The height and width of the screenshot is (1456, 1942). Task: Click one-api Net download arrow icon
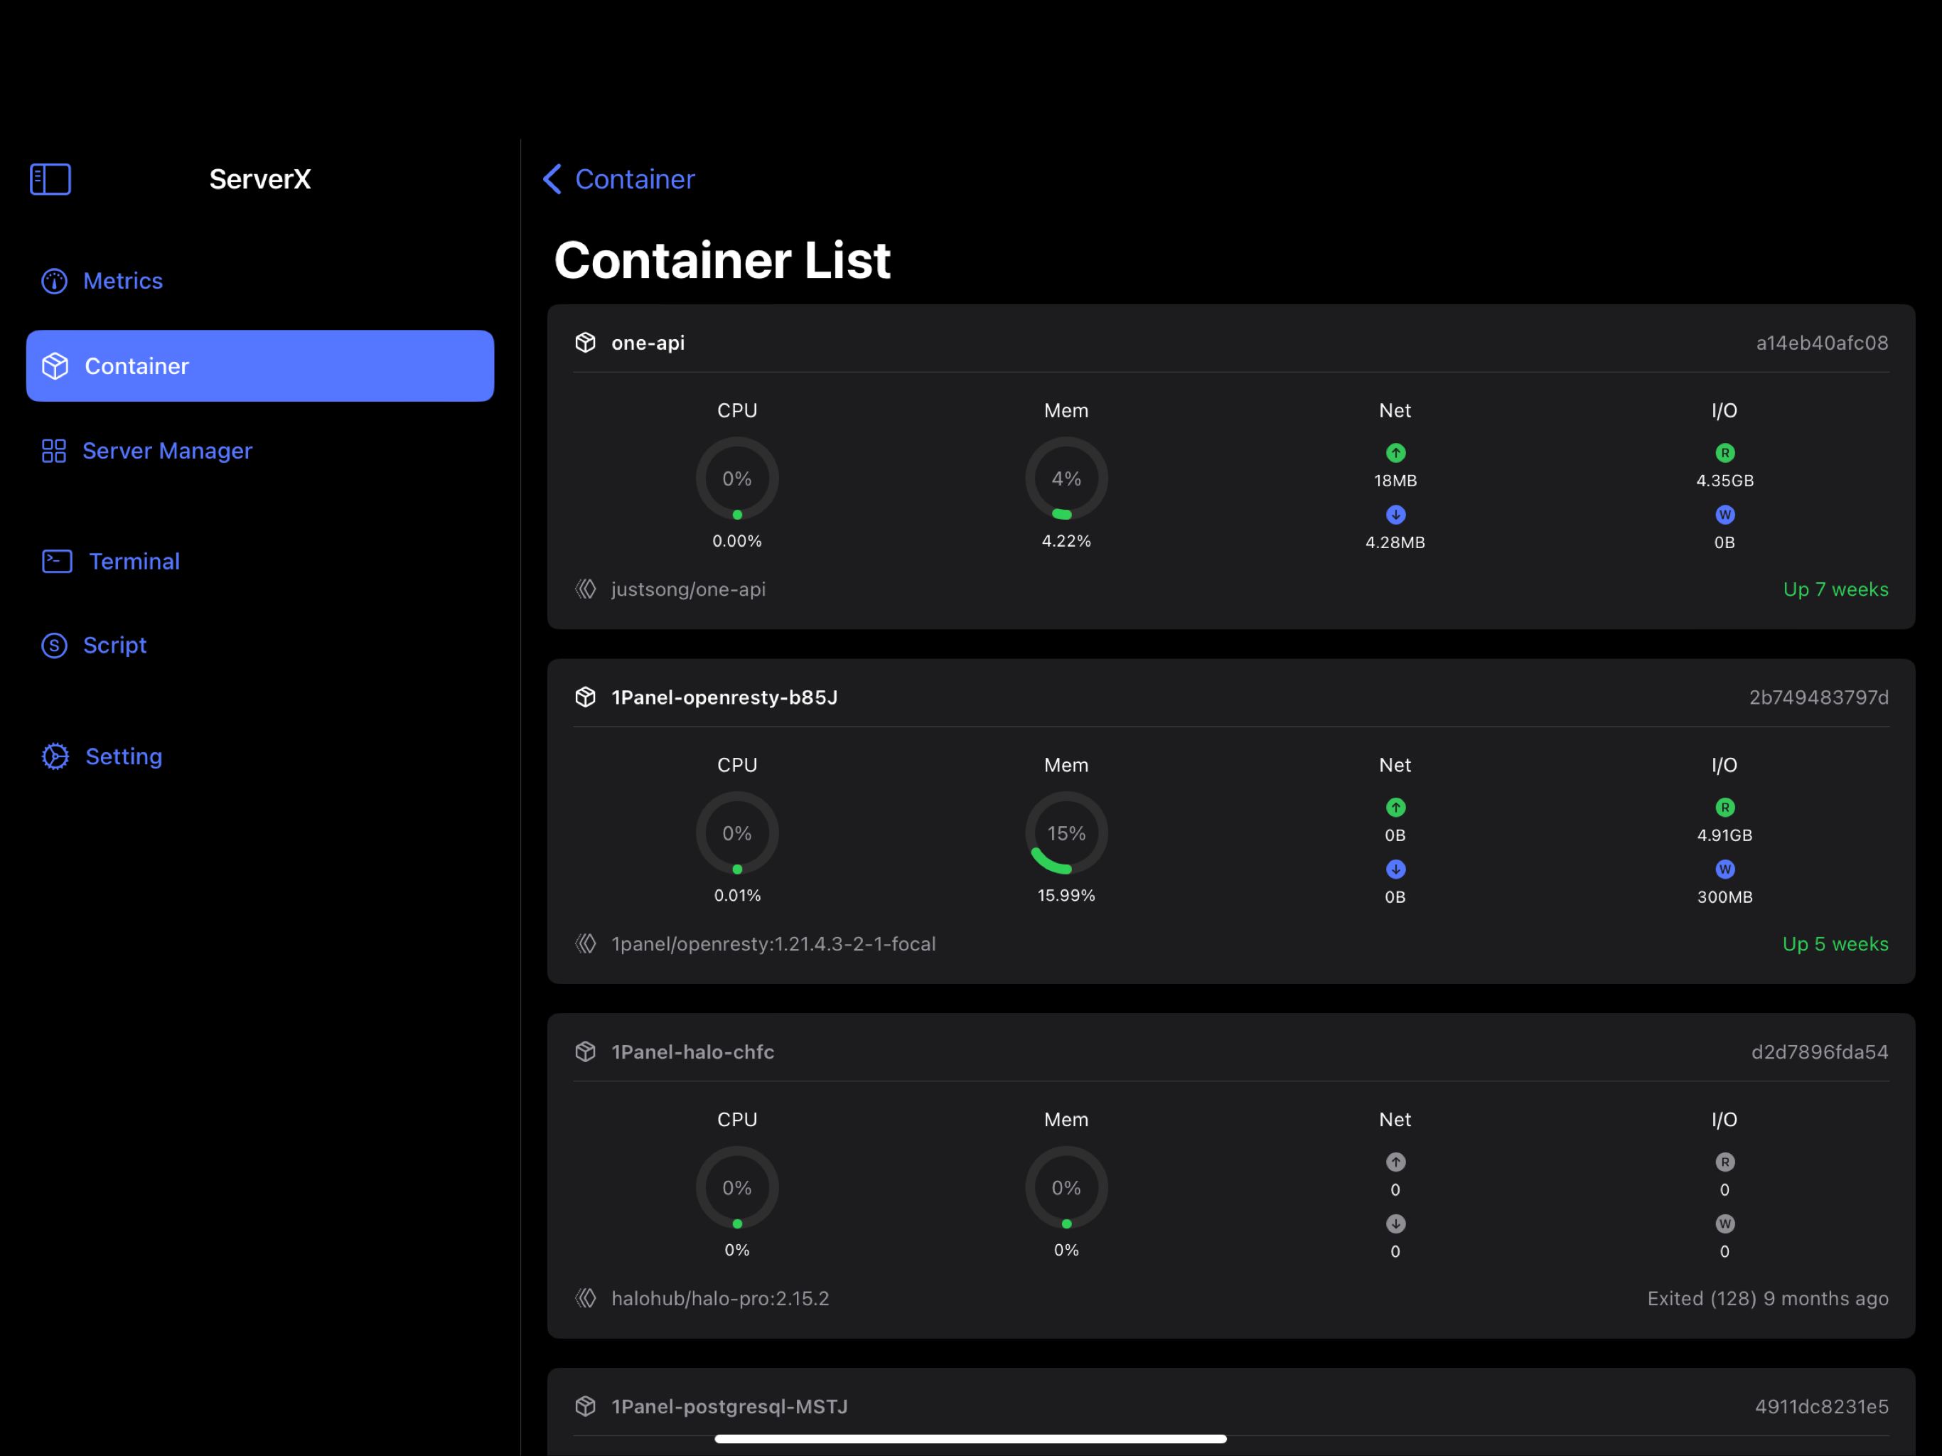pyautogui.click(x=1396, y=515)
